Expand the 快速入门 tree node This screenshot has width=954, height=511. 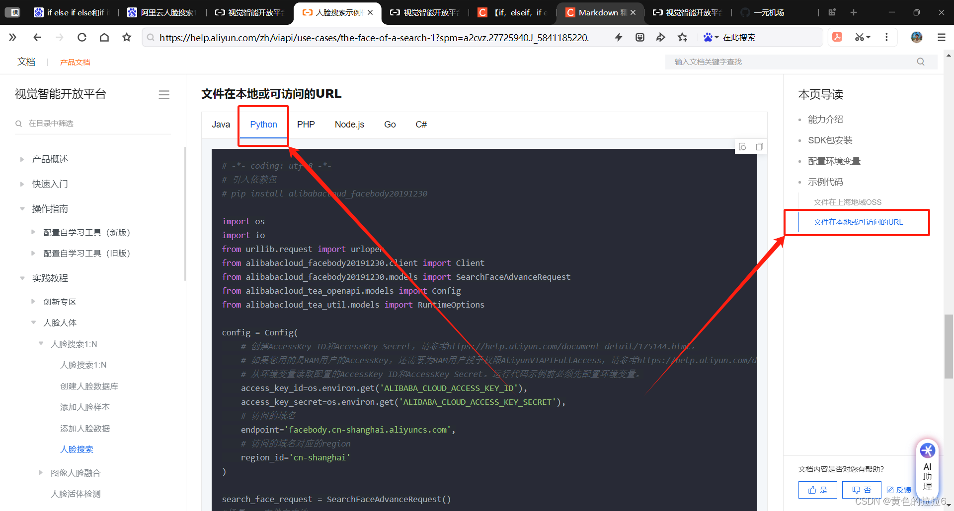click(x=22, y=184)
